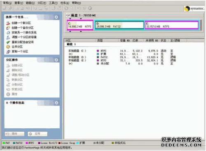Click the 9,876.0 unused value cell
This screenshot has height=151, width=206.
coord(153,51)
